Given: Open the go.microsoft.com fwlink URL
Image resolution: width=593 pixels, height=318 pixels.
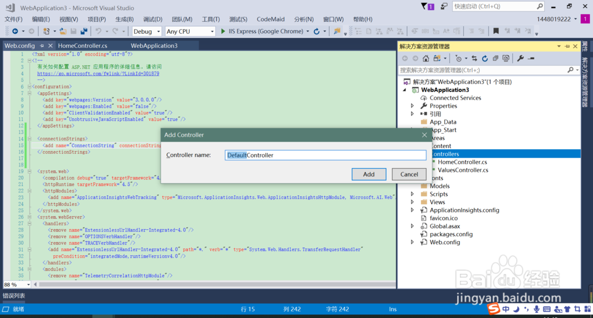Looking at the screenshot, I should click(98, 73).
